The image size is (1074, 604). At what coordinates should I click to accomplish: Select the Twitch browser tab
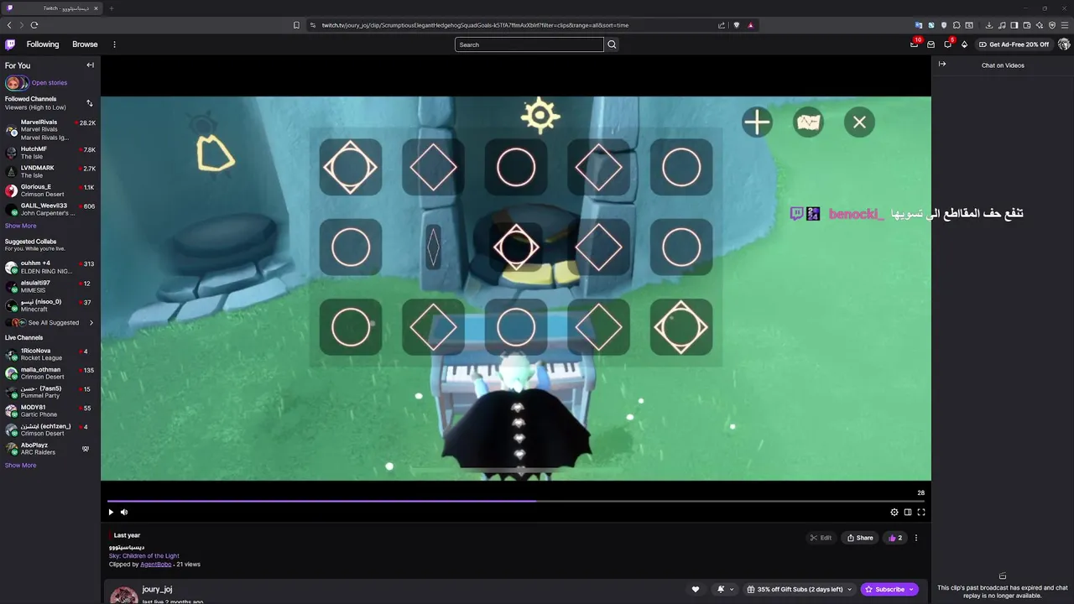52,8
